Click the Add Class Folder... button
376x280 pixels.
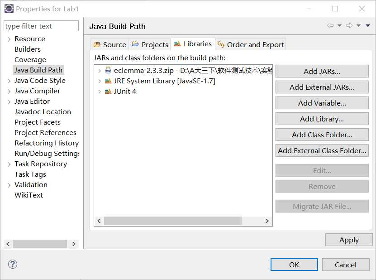322,135
